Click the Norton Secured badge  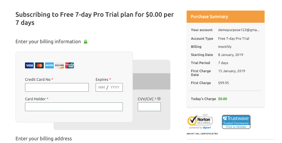(x=200, y=121)
